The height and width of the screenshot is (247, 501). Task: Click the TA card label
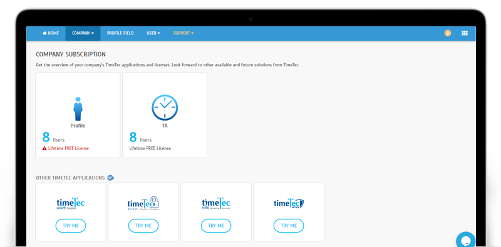(165, 126)
